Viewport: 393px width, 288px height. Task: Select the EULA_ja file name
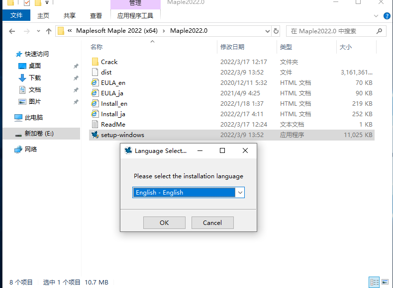click(112, 93)
